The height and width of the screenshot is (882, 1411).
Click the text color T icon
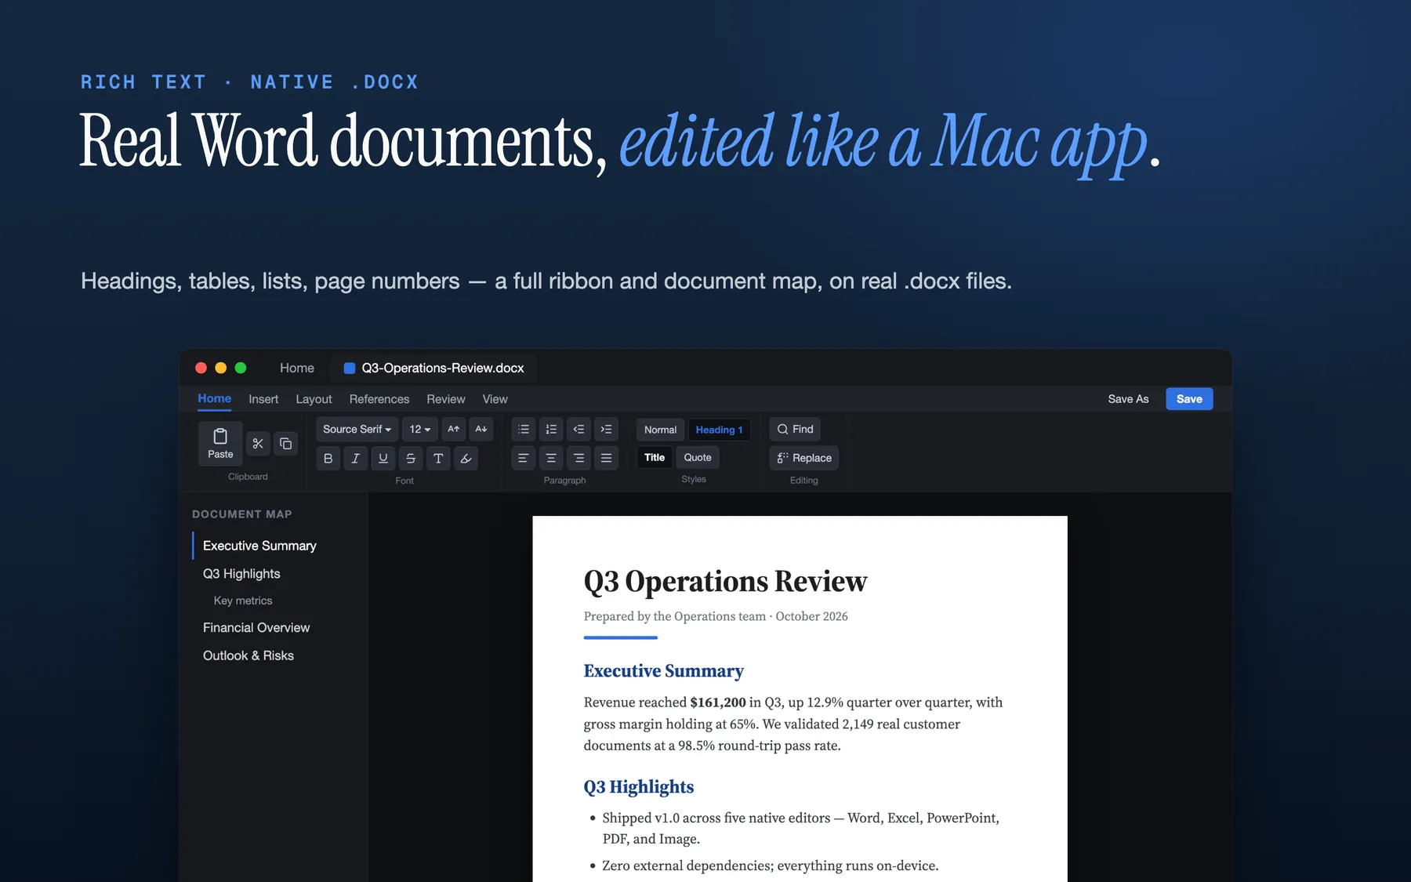pos(438,459)
